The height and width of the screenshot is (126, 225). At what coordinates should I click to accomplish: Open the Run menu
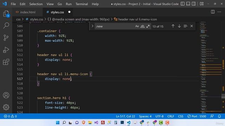[x=69, y=4]
